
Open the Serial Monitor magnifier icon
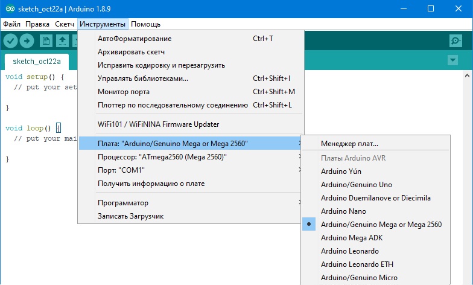pos(456,41)
